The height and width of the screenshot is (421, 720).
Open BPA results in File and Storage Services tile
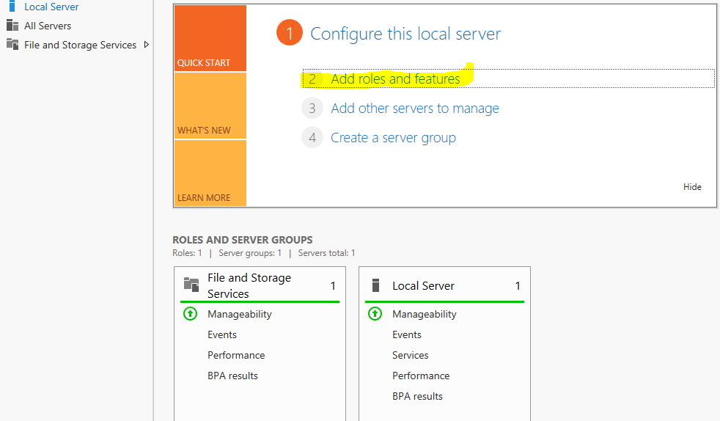232,376
